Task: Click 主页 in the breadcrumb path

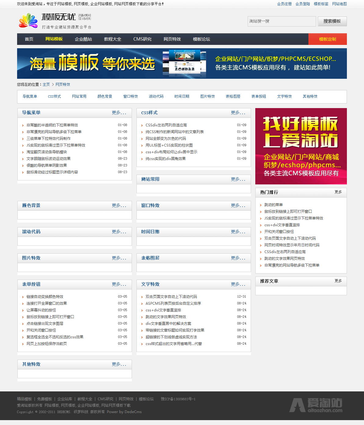Action: (46, 85)
